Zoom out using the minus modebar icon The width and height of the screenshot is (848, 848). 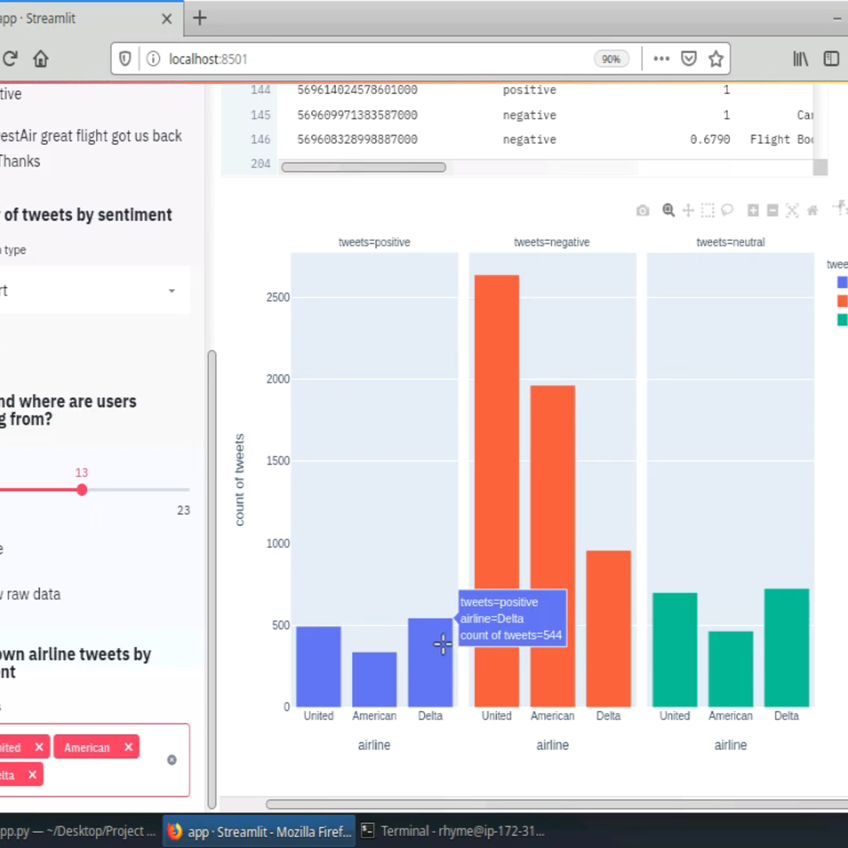click(772, 210)
